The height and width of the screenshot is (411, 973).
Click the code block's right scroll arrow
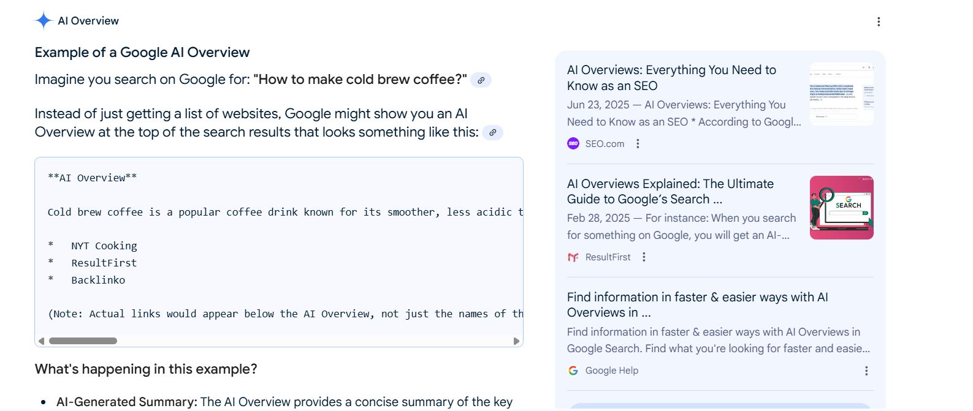point(516,341)
